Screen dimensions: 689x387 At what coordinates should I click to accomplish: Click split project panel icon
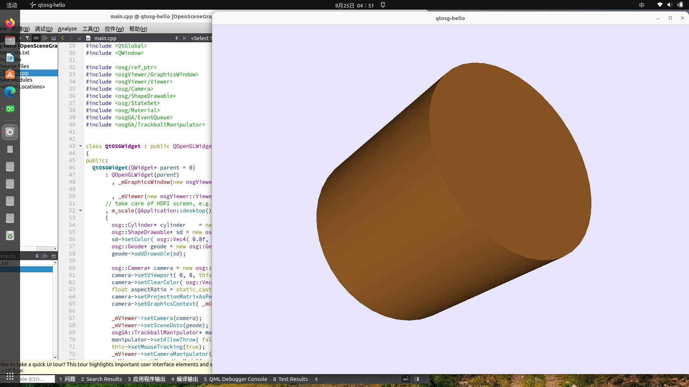45,38
